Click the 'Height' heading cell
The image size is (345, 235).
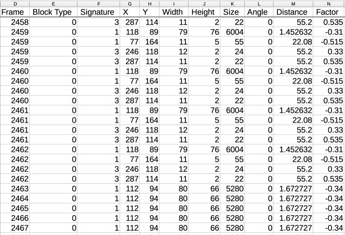tap(204, 12)
